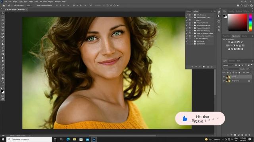Click the fx layer style icon
Image resolution: width=254 pixels, height=142 pixels.
click(232, 135)
